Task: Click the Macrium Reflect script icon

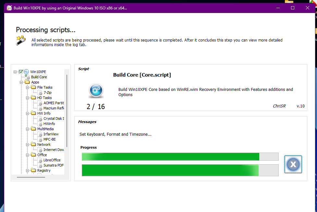Action: click(40, 108)
